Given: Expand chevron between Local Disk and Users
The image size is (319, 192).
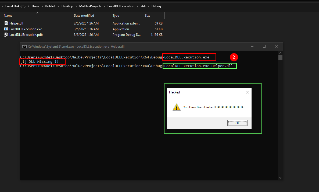Looking at the screenshot, I should tap(29, 6).
